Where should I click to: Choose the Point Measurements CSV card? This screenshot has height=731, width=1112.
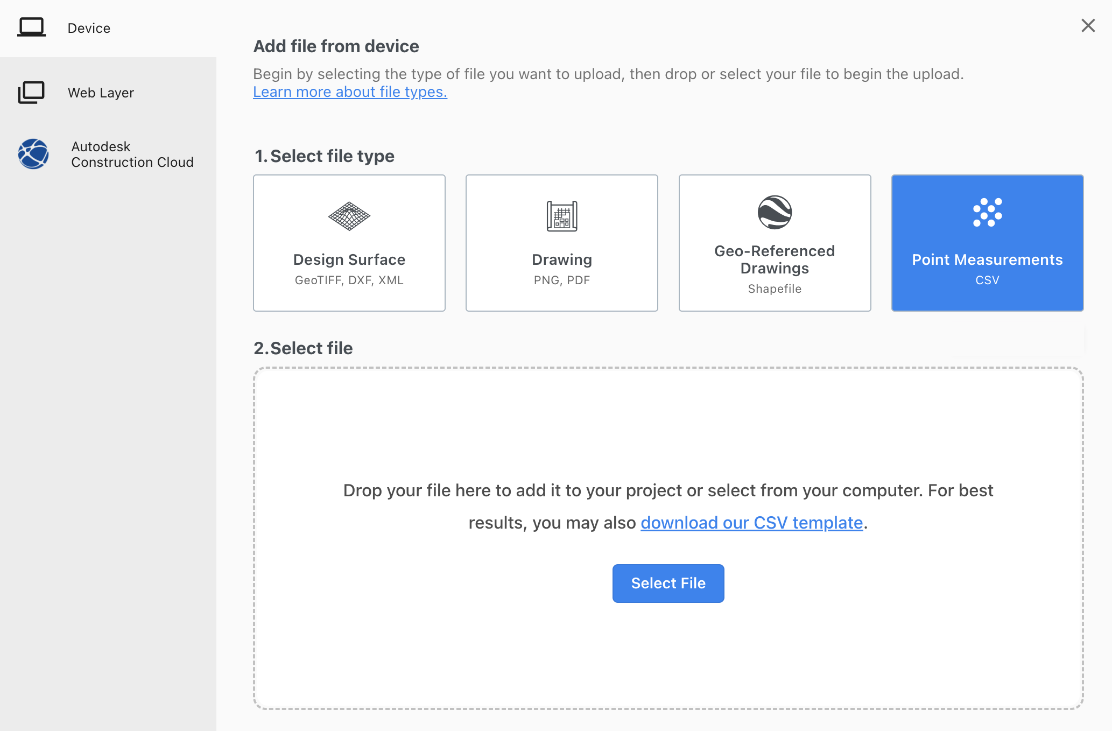pos(987,243)
